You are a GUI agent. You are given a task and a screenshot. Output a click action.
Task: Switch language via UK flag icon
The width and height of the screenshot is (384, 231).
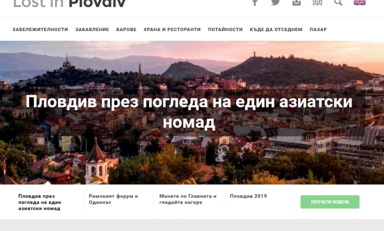[x=359, y=2]
